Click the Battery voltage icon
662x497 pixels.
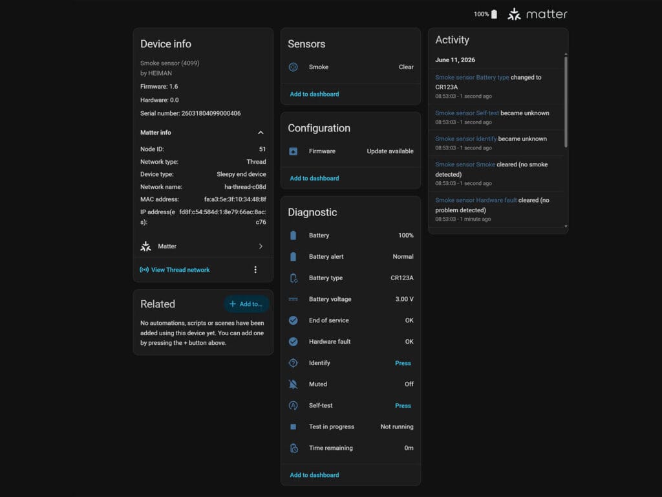[293, 299]
